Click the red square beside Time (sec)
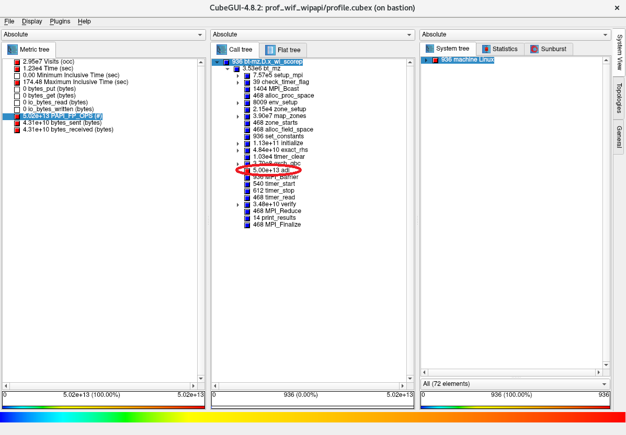Image resolution: width=626 pixels, height=435 pixels. 17,69
